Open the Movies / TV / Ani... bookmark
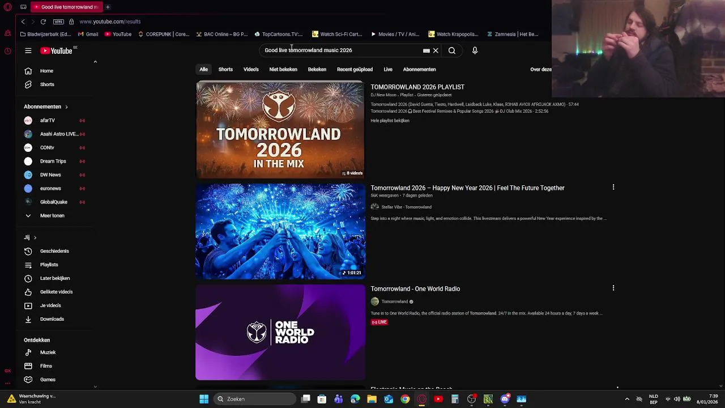Viewport: 725px width, 408px height. pyautogui.click(x=395, y=34)
